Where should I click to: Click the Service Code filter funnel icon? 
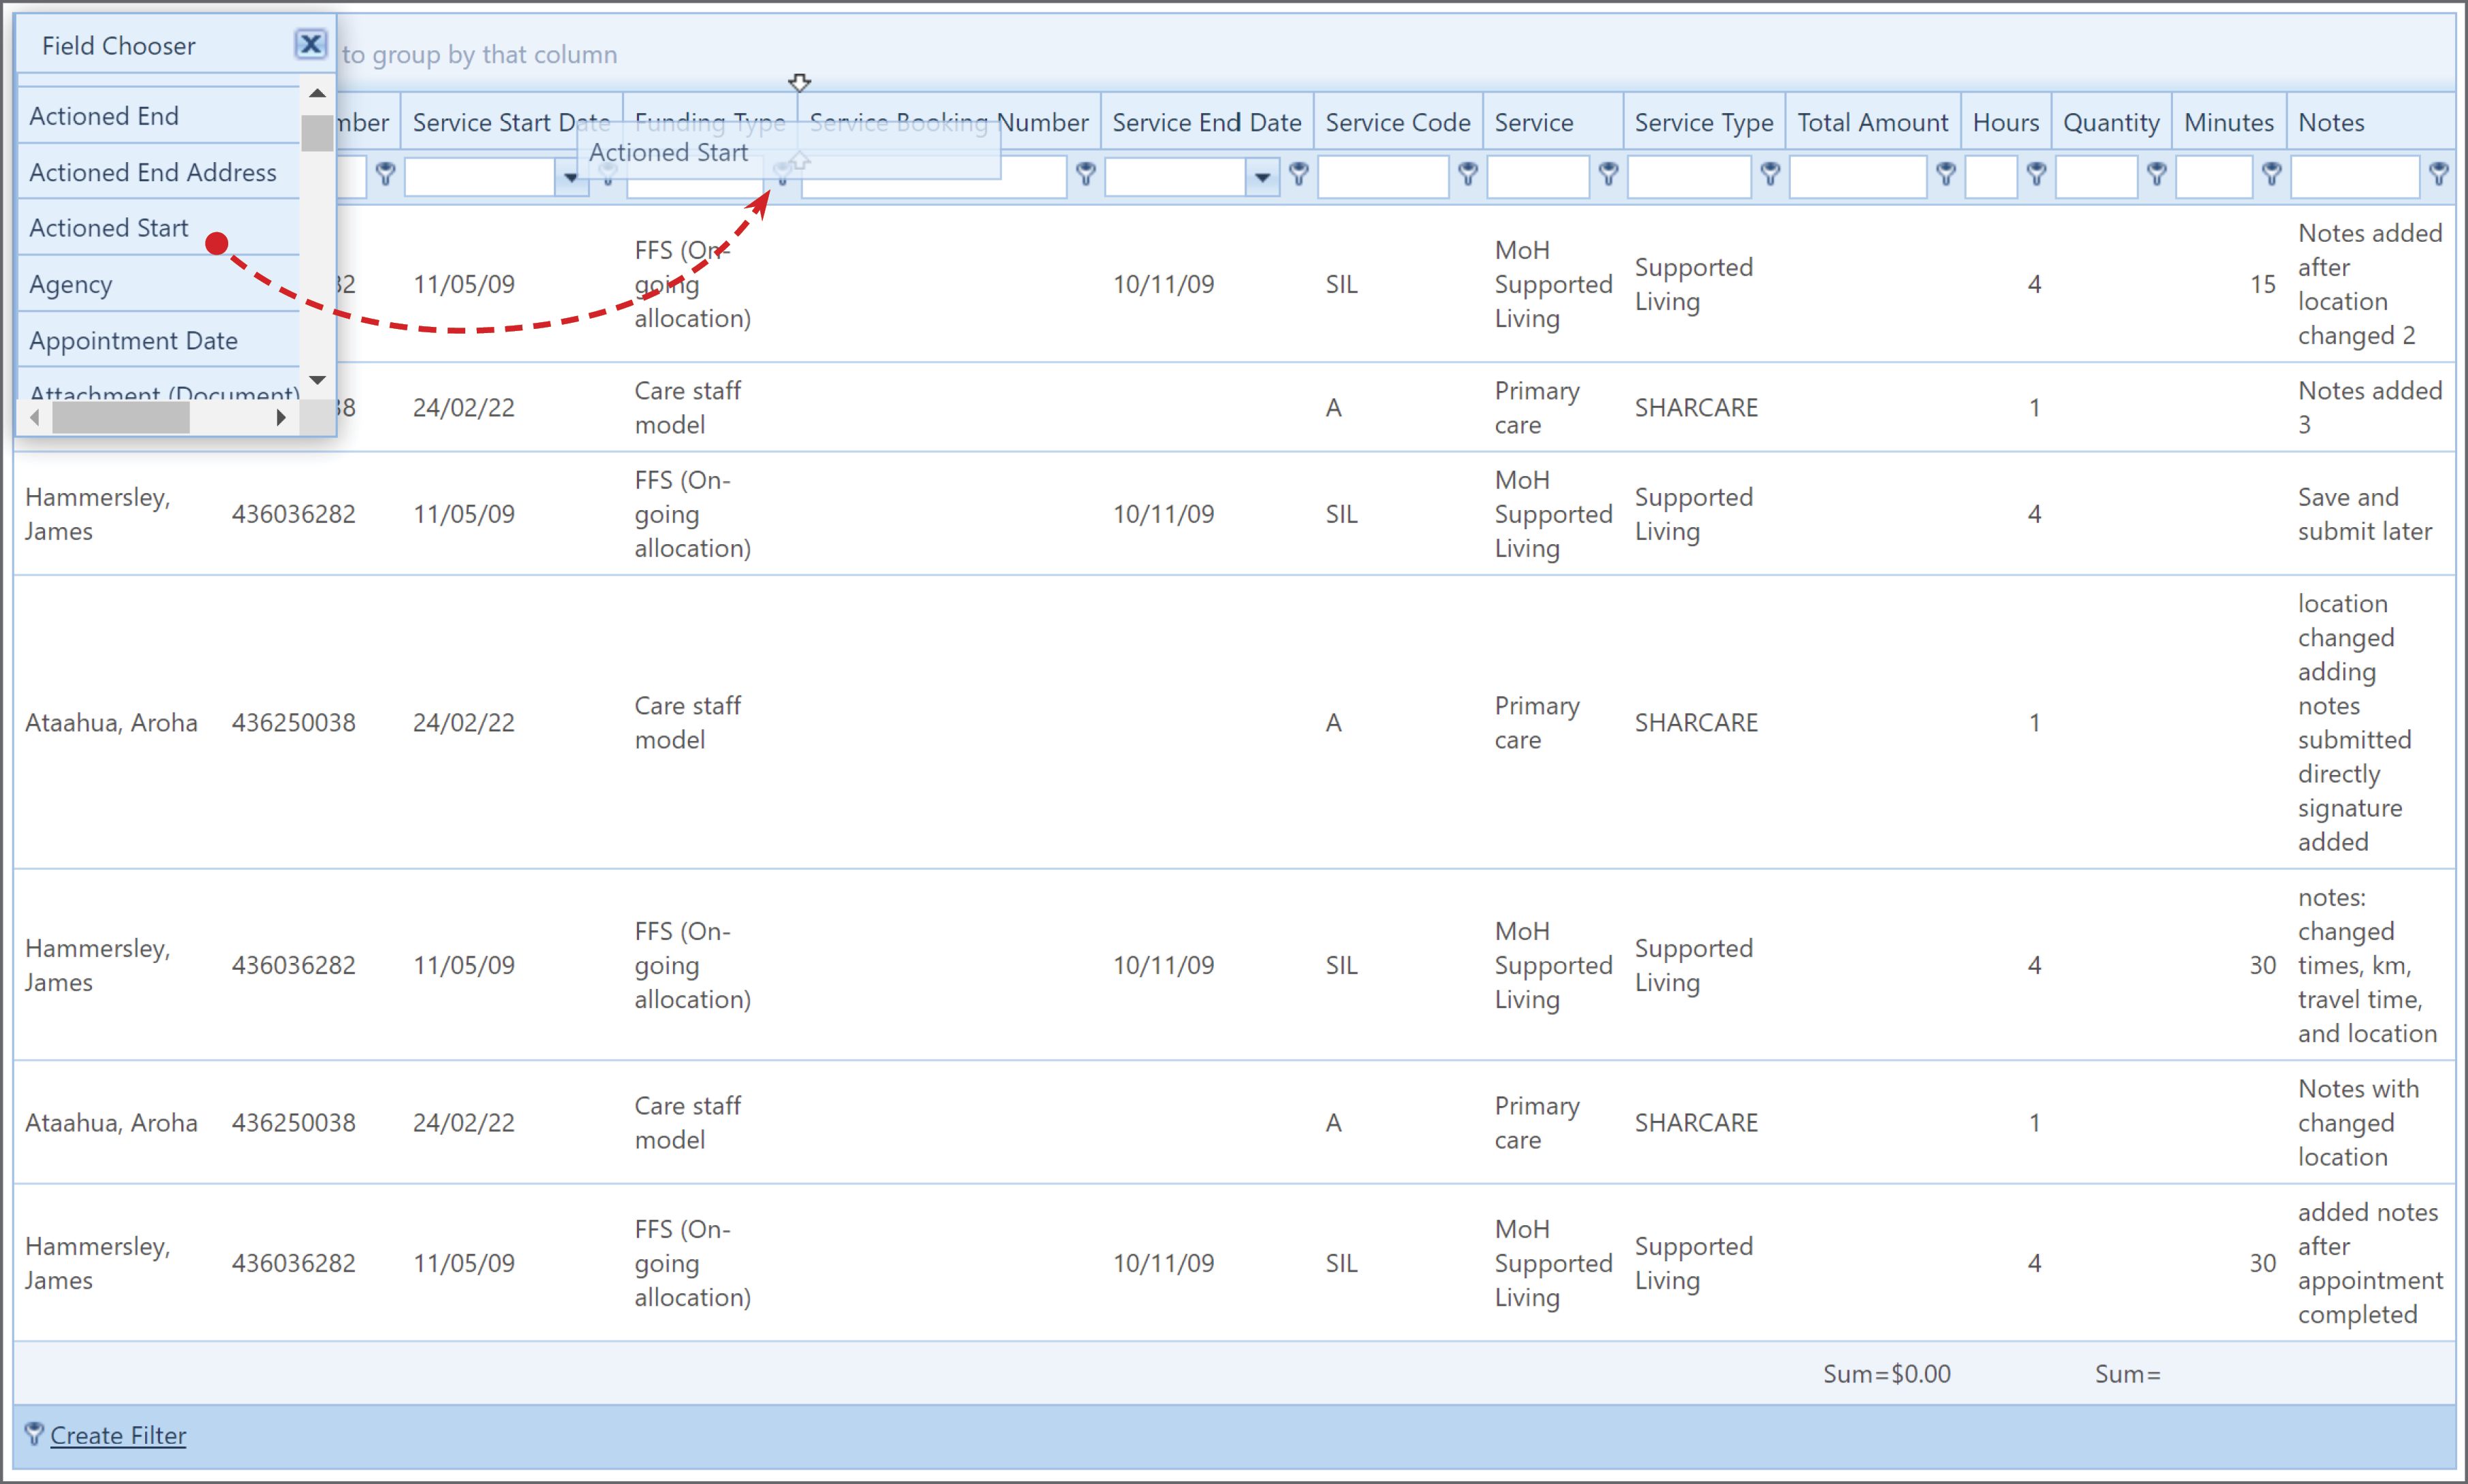coord(1467,175)
